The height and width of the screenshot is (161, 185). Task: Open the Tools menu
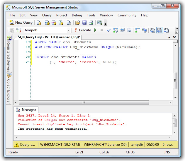pyautogui.click(x=91, y=15)
